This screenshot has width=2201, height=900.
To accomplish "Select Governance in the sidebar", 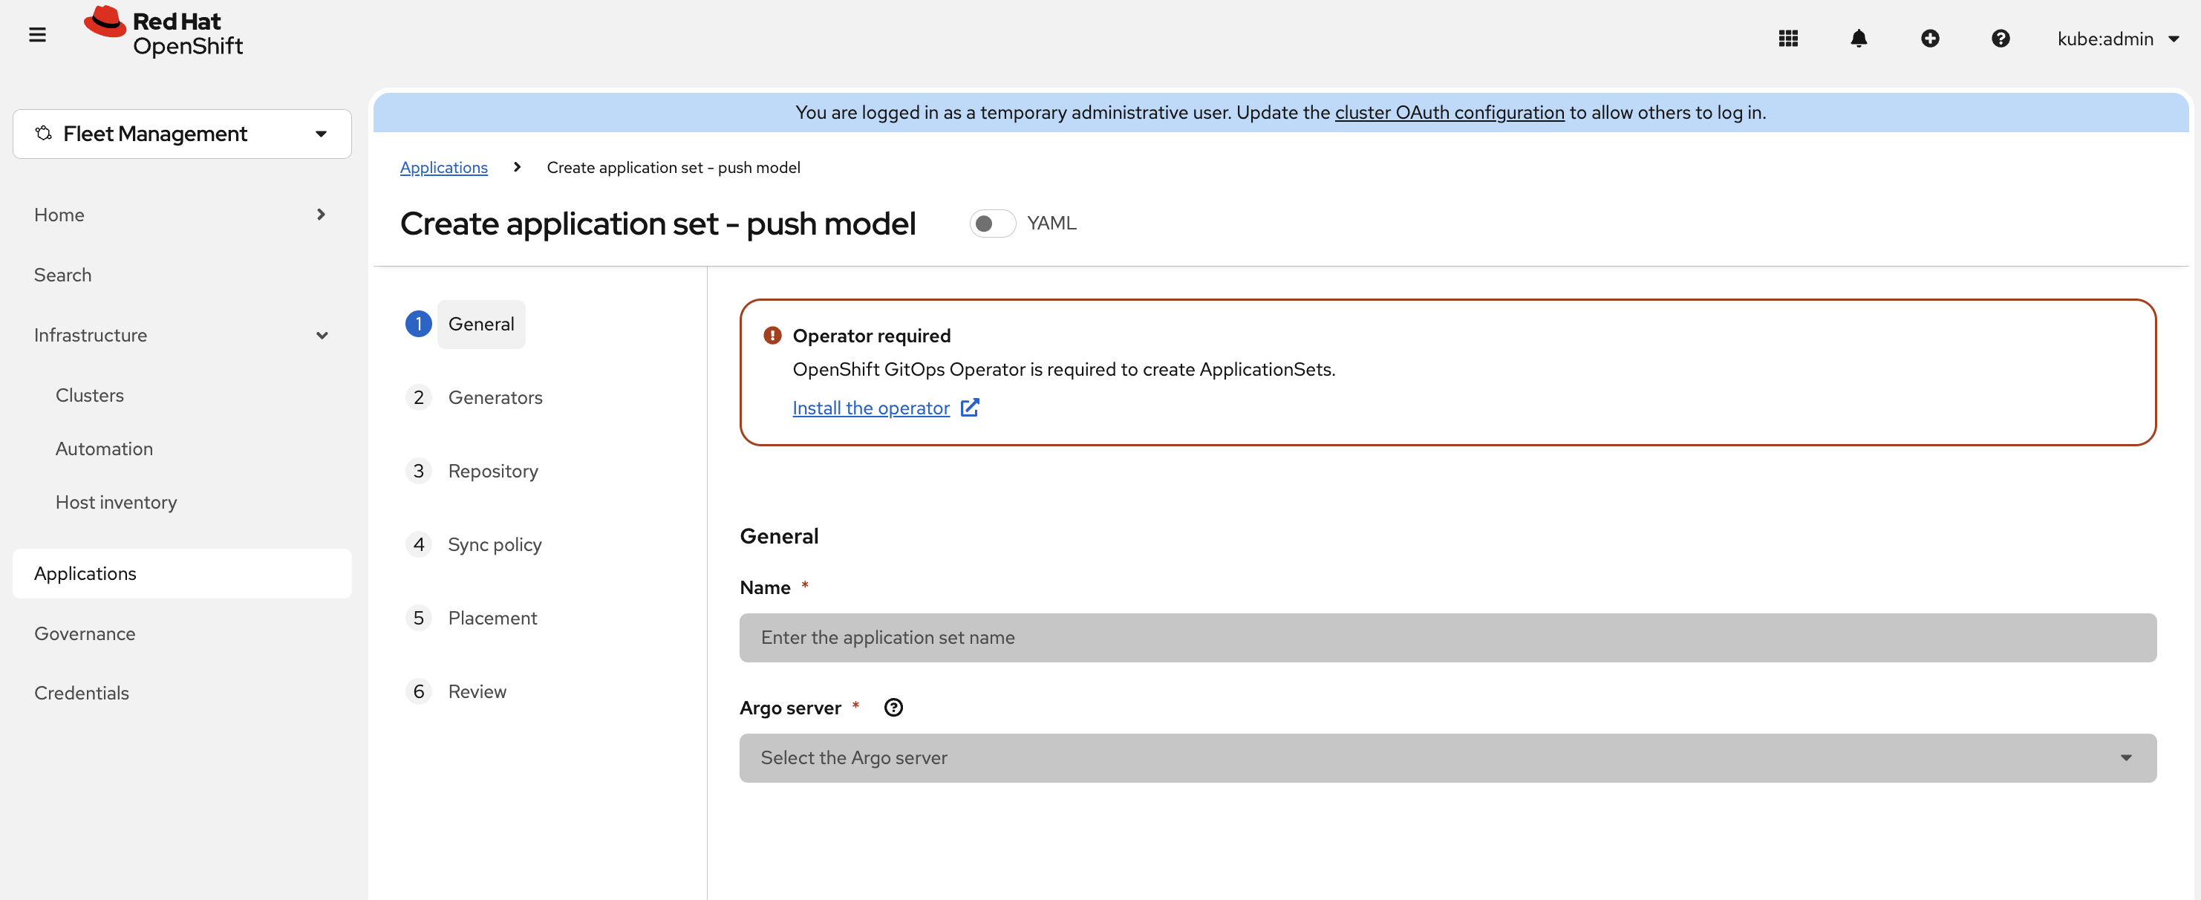I will [x=85, y=633].
